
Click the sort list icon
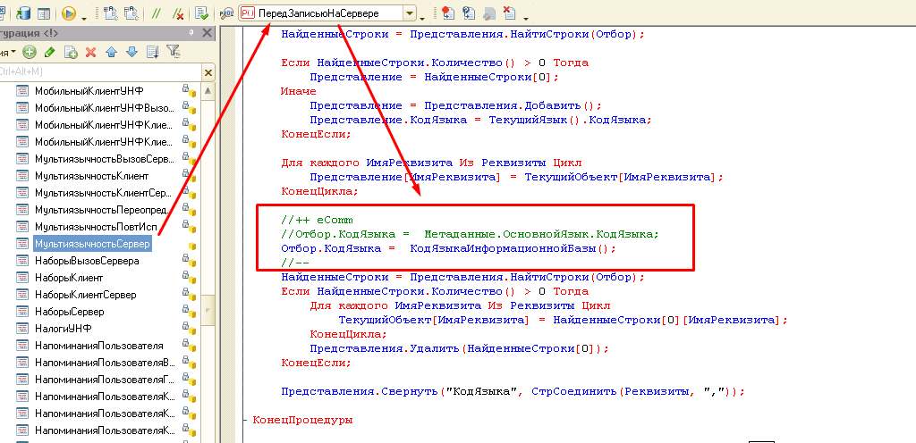coord(152,52)
